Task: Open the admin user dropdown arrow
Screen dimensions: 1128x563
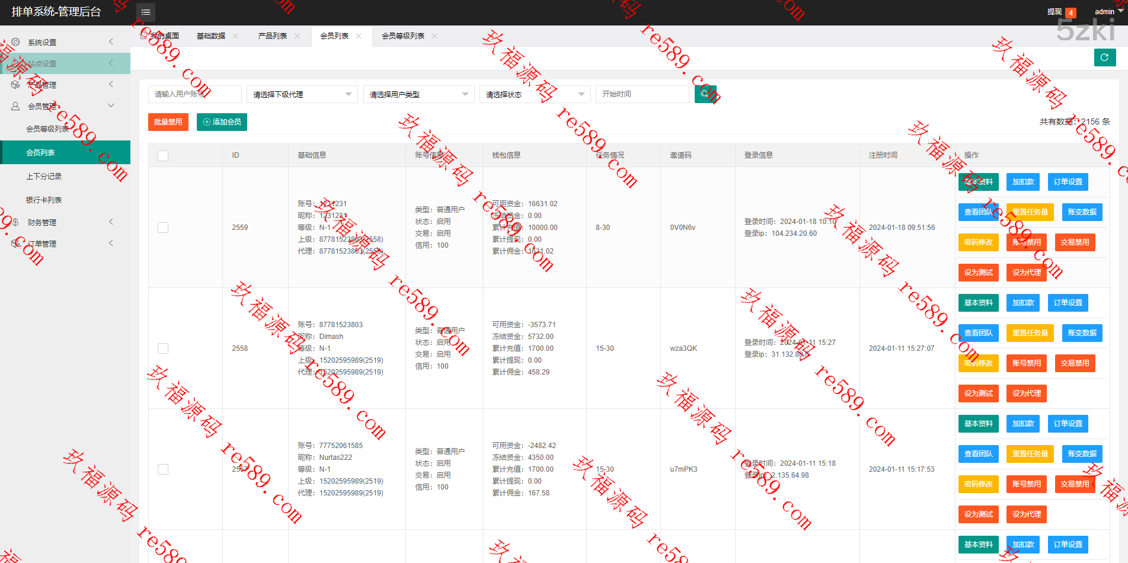Action: 1120,11
